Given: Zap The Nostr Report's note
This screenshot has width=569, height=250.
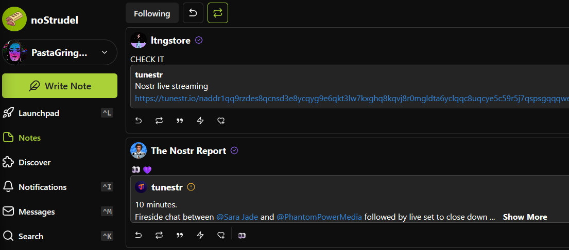Looking at the screenshot, I should click(x=200, y=236).
